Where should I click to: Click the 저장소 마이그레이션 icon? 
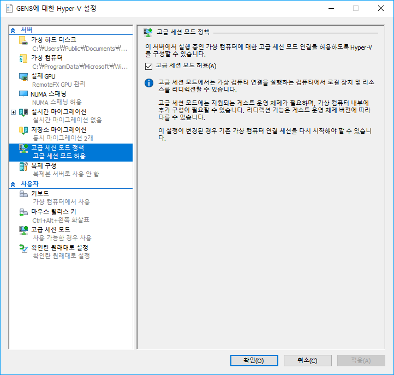click(x=23, y=130)
